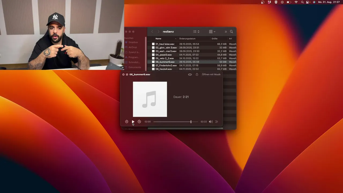Open the "Program..." sidebar item
The height and width of the screenshot is (193, 343).
coord(134,57)
